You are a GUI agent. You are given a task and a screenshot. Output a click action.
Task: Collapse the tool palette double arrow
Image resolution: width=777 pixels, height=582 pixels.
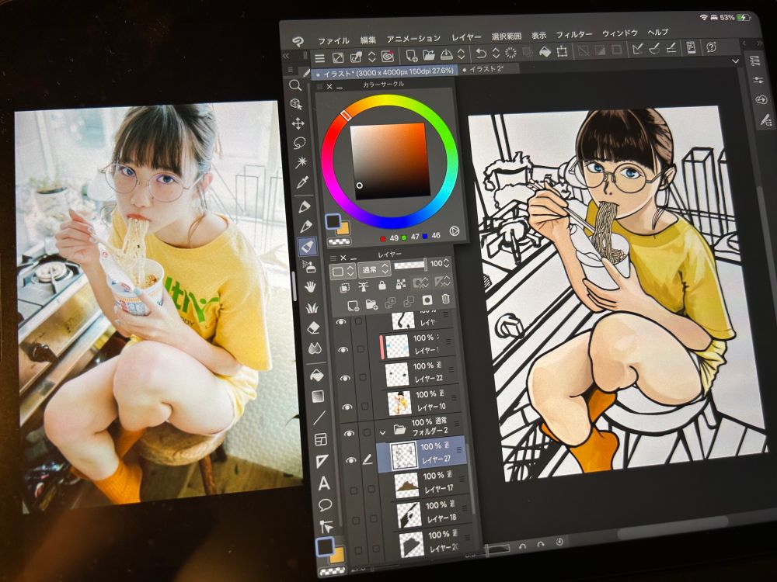286,56
